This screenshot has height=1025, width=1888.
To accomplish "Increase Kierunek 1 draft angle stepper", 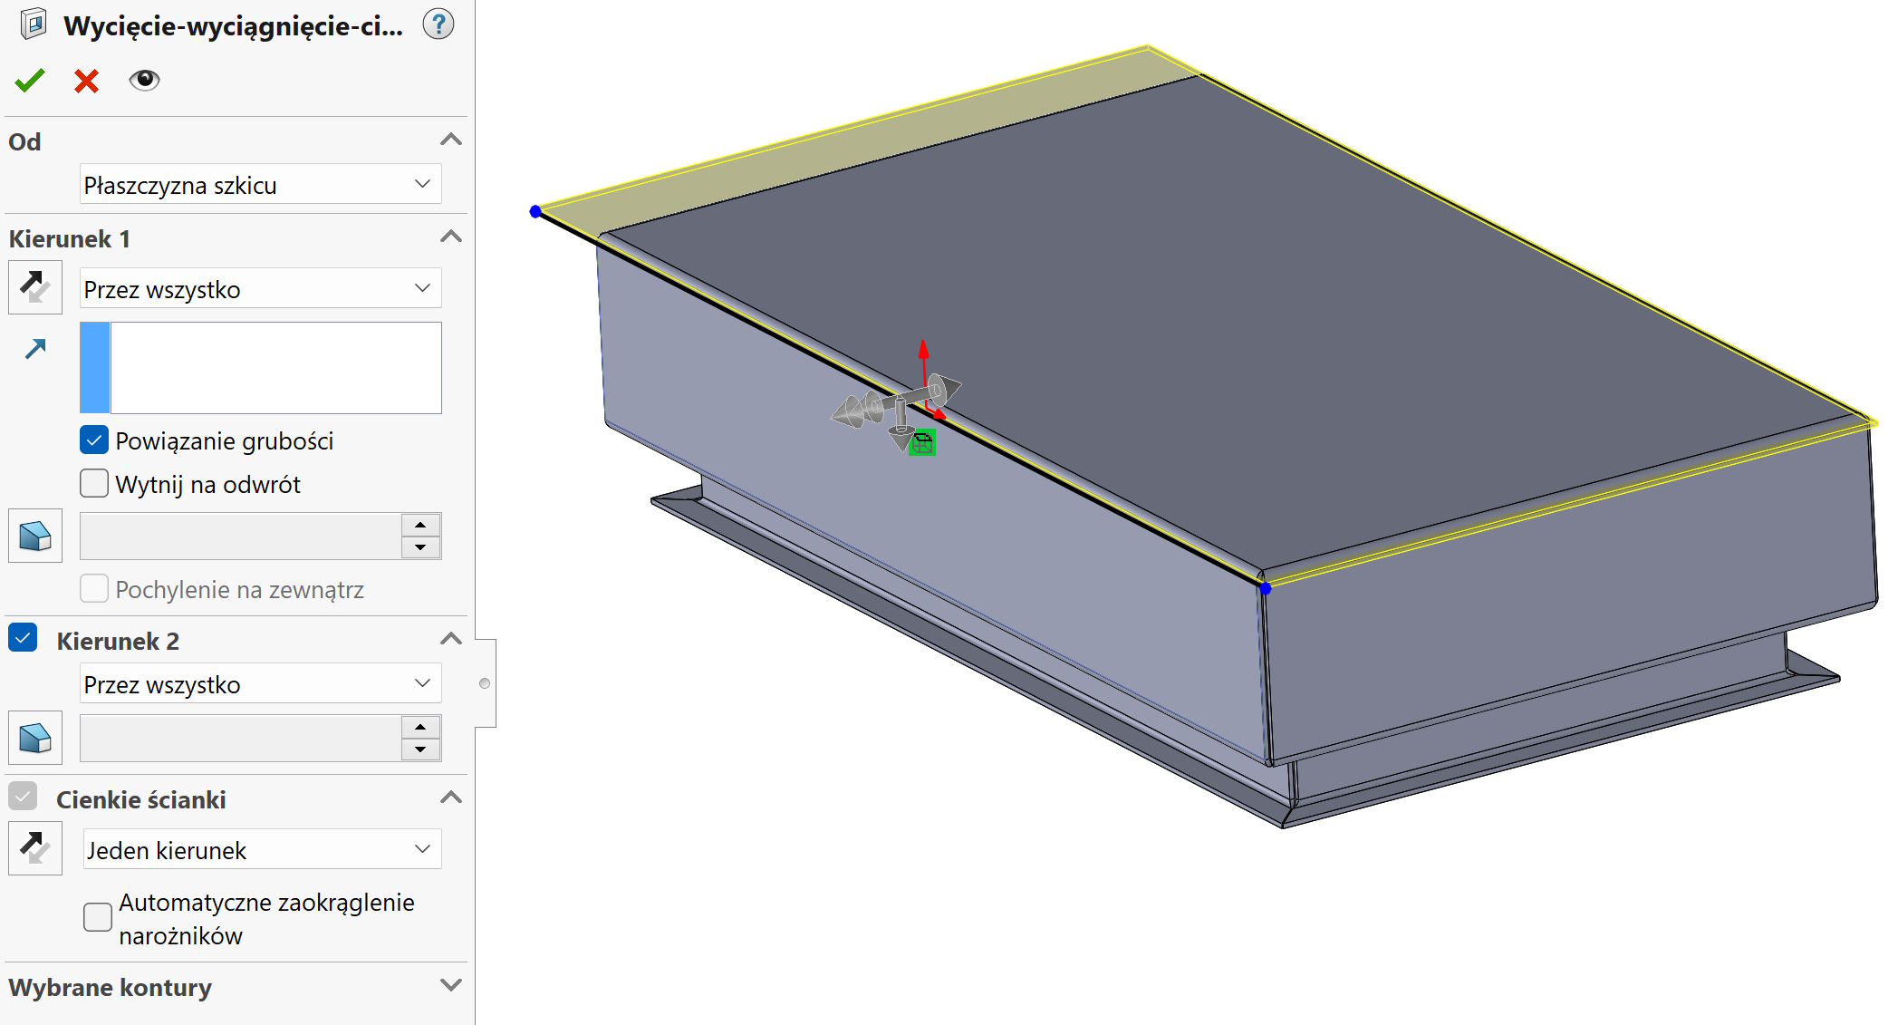I will 420,526.
